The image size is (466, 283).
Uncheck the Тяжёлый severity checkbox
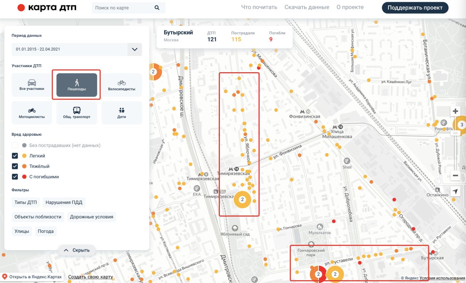click(x=15, y=166)
